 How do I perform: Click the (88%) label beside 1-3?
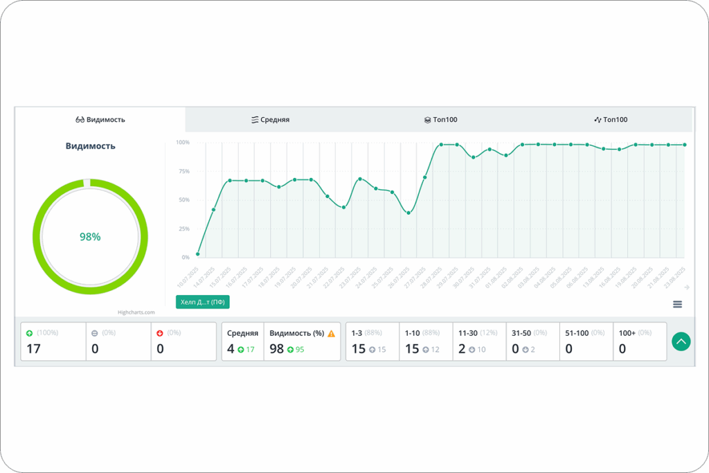pos(373,333)
